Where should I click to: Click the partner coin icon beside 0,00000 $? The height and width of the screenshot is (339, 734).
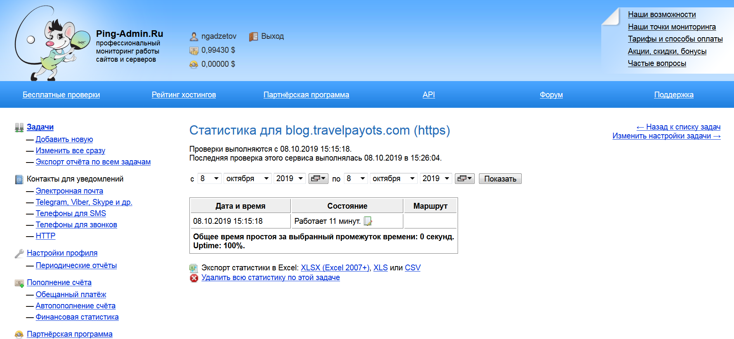(x=194, y=64)
